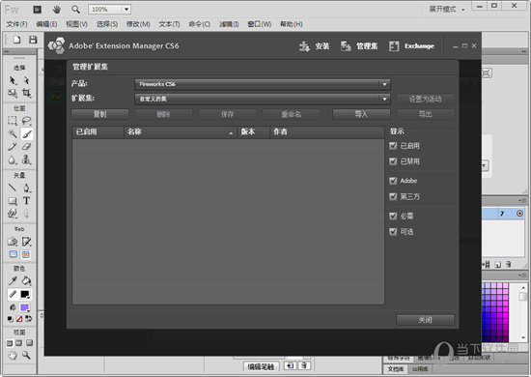Click the Save document toolbar icon

(x=33, y=40)
